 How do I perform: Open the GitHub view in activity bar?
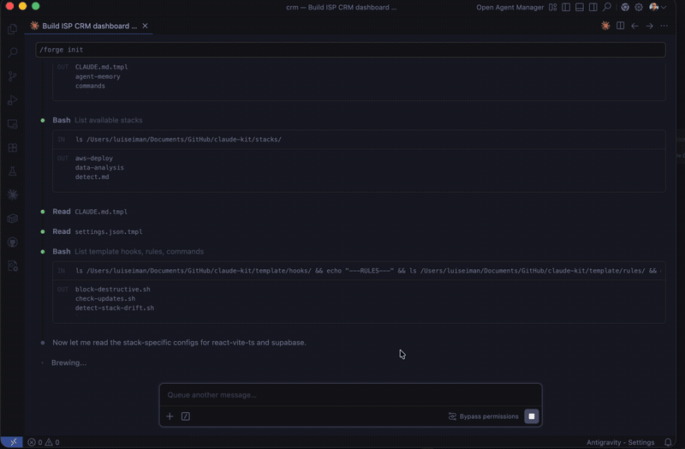point(12,242)
